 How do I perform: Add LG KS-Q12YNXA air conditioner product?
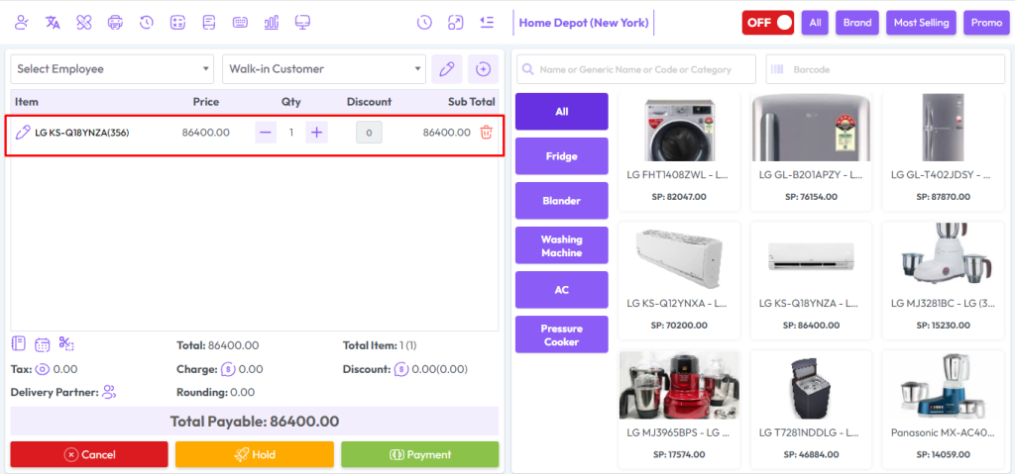pos(679,281)
